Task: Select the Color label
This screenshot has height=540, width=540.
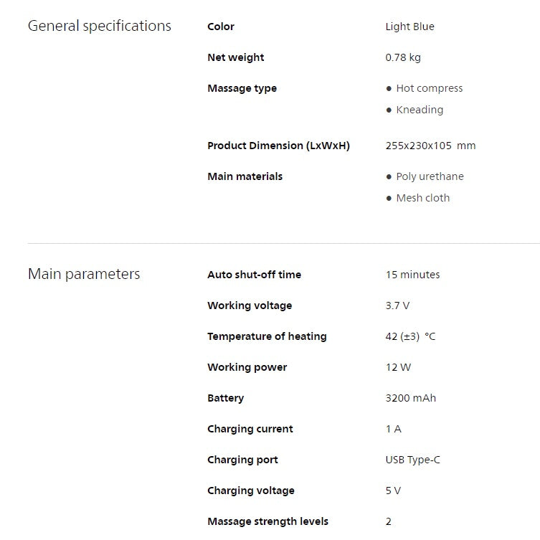Action: 221,27
